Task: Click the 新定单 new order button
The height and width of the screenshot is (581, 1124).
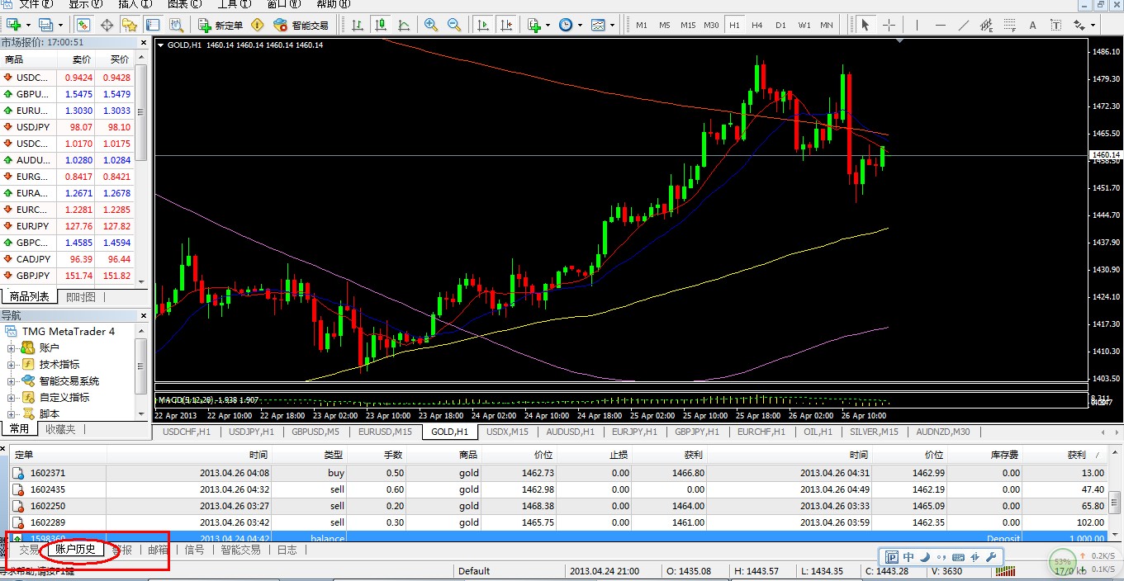Action: tap(221, 25)
